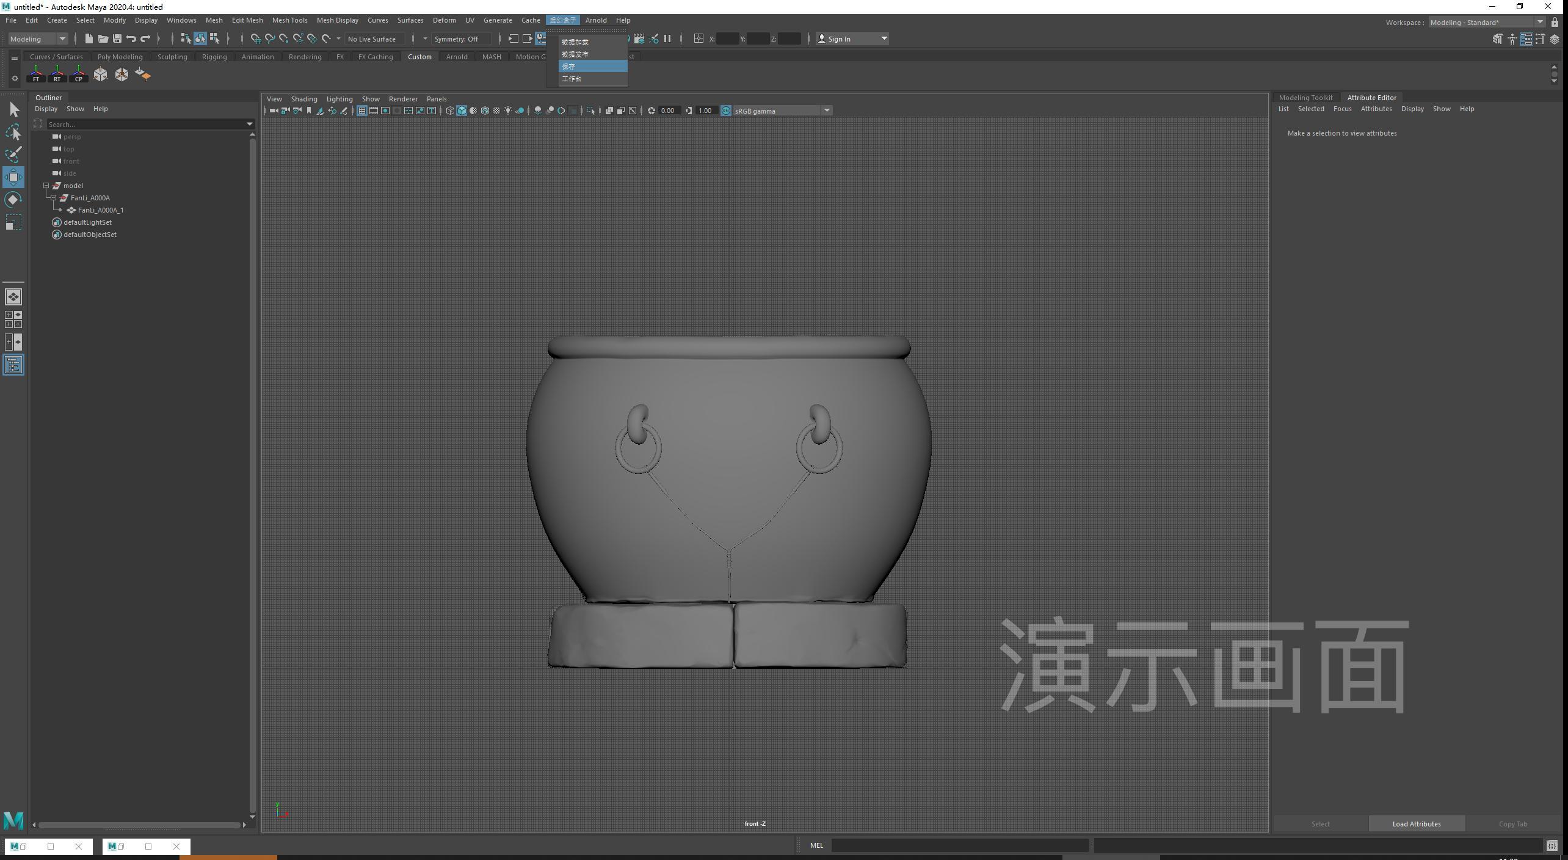The image size is (1568, 860).
Task: Activate the Lasso select tool
Action: click(13, 132)
